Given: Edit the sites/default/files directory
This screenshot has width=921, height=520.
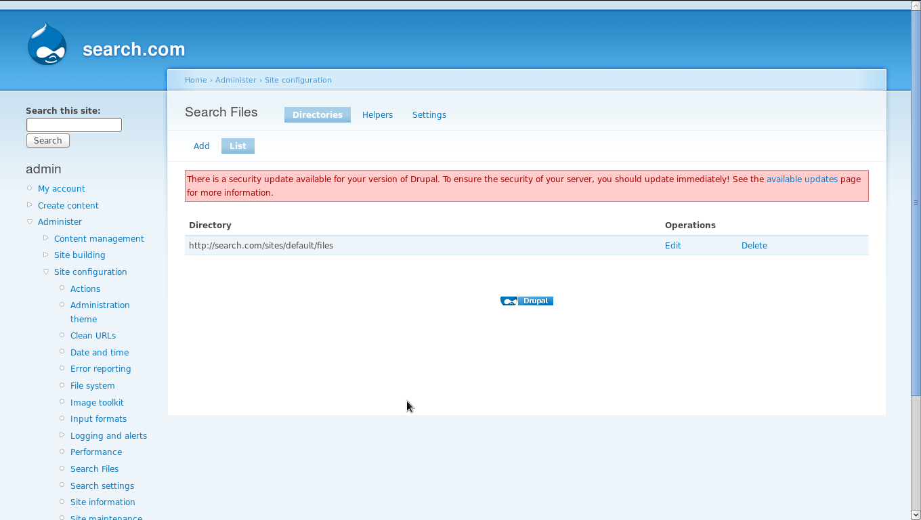Looking at the screenshot, I should (x=672, y=246).
